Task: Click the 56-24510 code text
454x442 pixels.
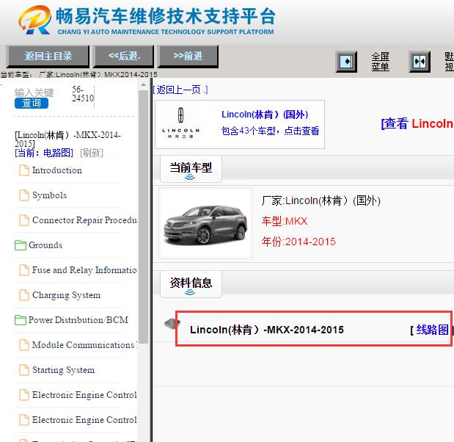Action: (83, 94)
